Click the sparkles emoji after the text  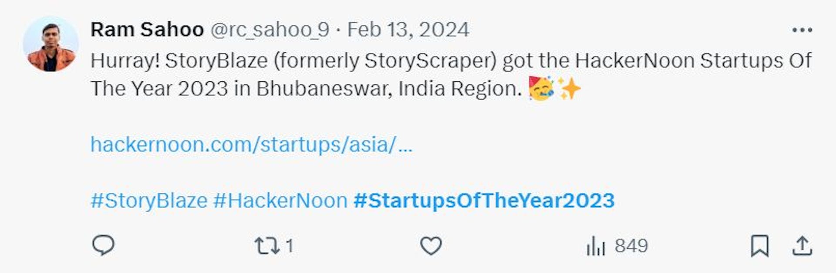click(x=570, y=88)
